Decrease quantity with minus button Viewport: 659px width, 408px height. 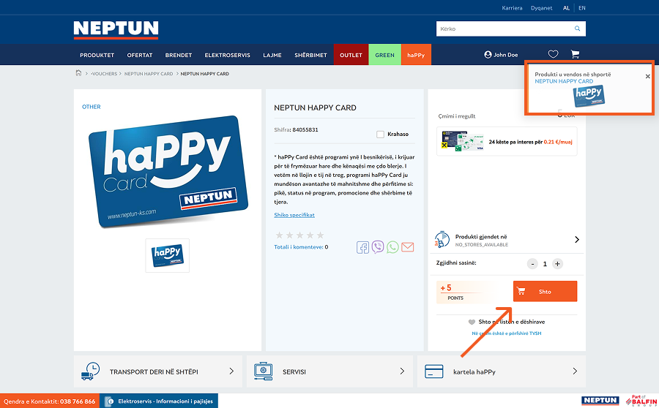click(532, 264)
